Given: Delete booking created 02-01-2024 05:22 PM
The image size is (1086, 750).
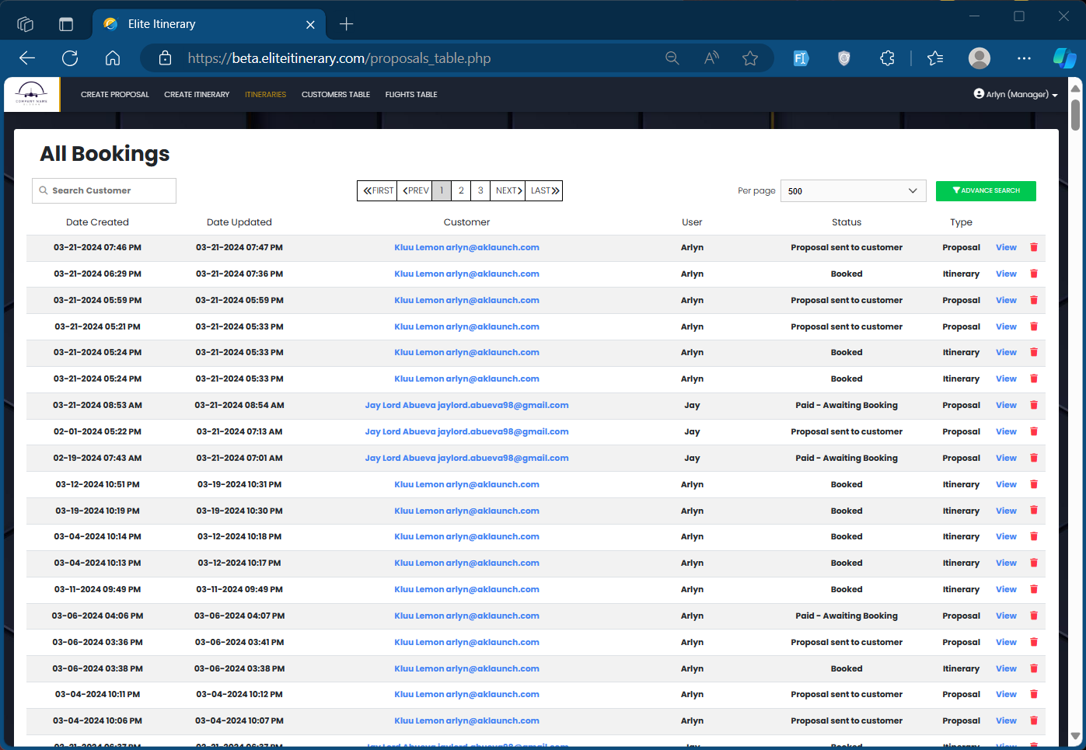Looking at the screenshot, I should coord(1034,431).
